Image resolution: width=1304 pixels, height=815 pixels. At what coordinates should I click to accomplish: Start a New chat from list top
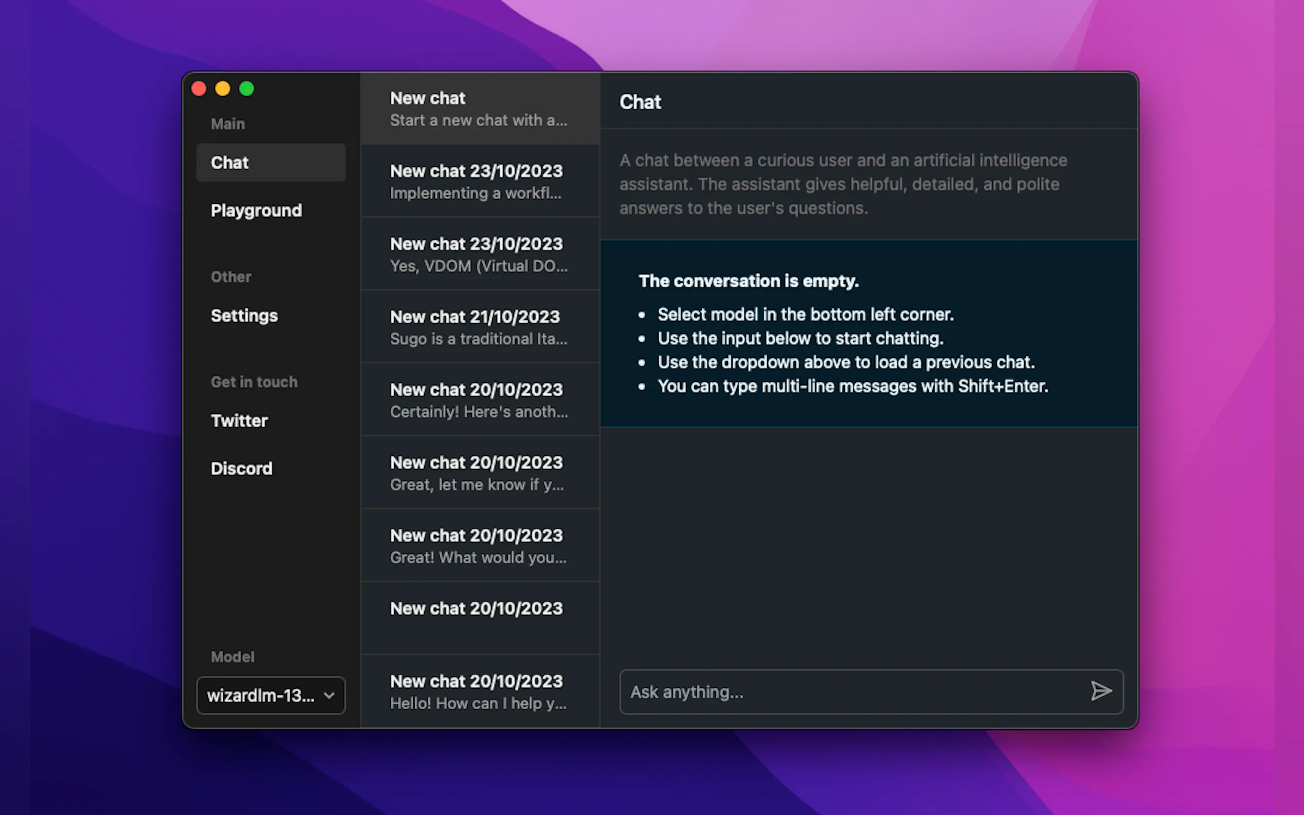click(x=479, y=108)
